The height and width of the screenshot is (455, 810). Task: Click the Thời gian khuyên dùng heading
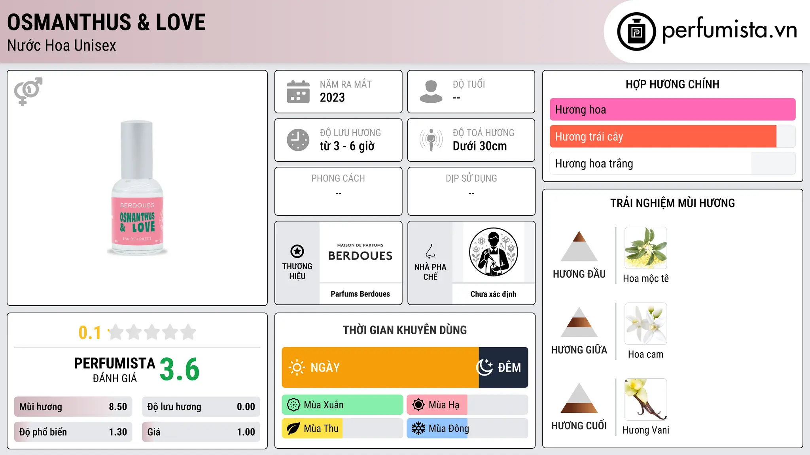[x=405, y=330]
